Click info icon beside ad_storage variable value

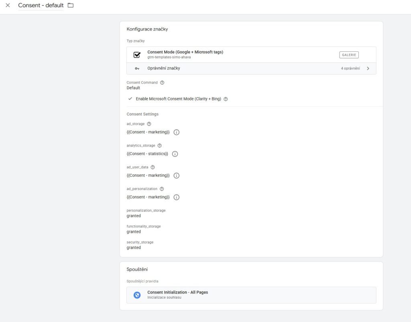point(176,132)
